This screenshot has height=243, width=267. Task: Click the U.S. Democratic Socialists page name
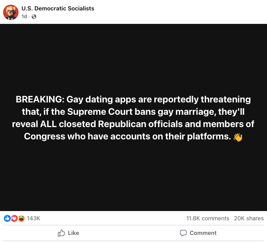[58, 8]
